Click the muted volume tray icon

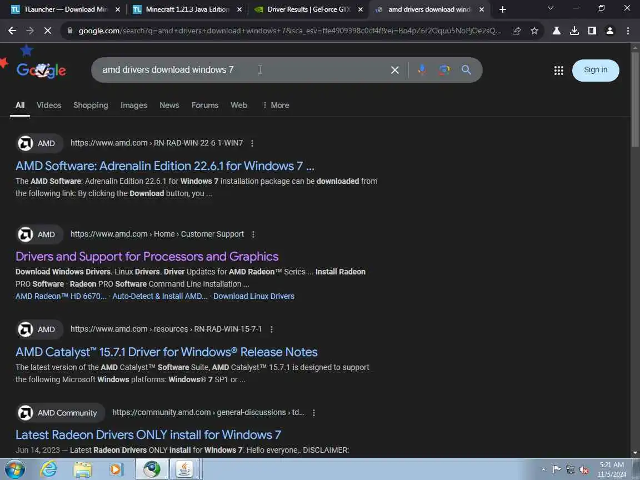[584, 470]
